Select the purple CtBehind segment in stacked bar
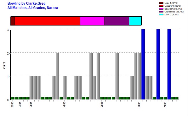This screenshot has width=188, height=116. point(117,21)
